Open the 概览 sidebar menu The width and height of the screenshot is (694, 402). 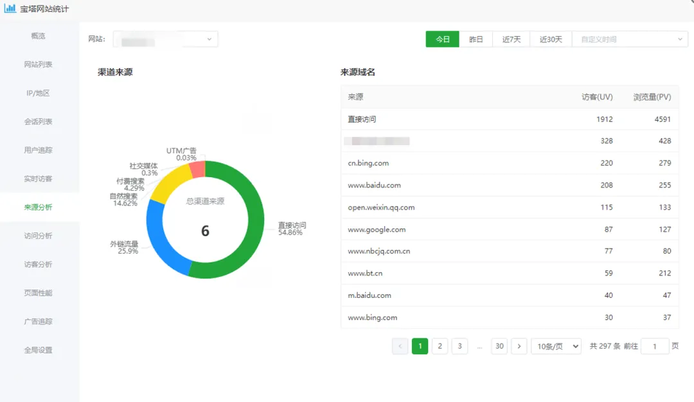(x=38, y=36)
